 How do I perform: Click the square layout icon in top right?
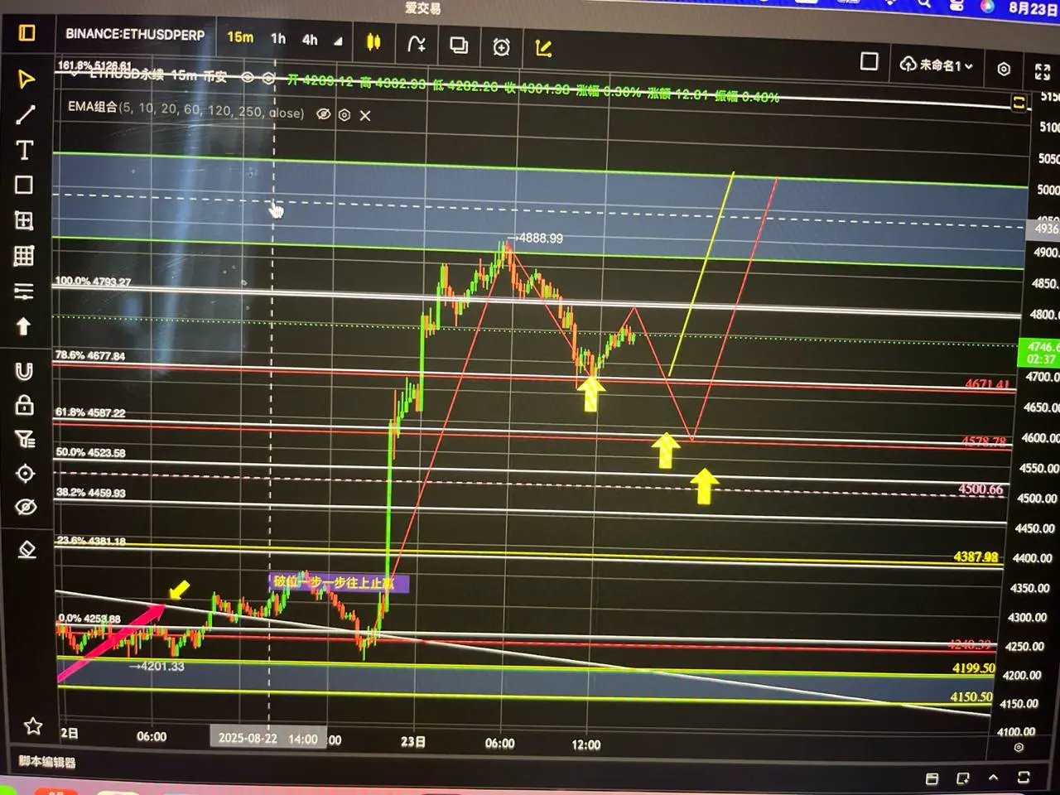click(x=869, y=61)
